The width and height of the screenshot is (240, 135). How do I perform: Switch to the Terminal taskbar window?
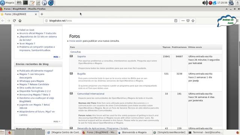tap(205, 132)
